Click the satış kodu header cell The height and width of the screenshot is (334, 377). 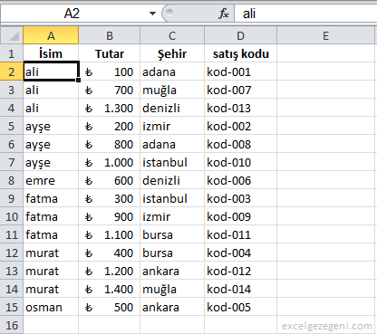[240, 53]
